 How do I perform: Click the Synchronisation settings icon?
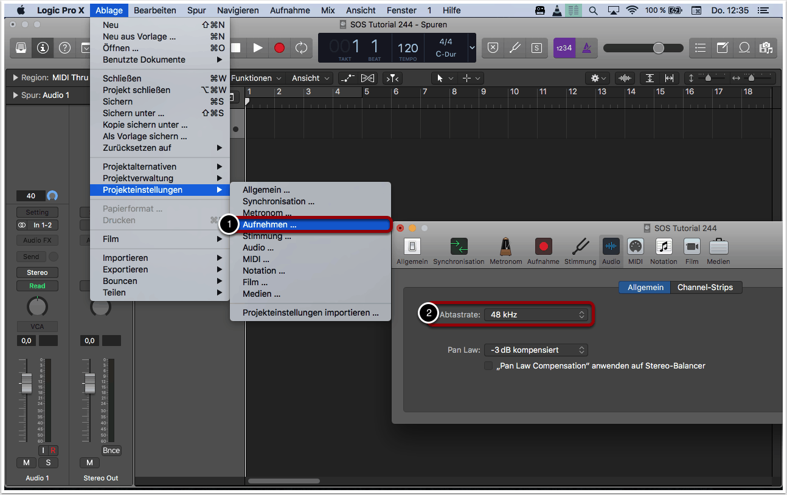459,247
